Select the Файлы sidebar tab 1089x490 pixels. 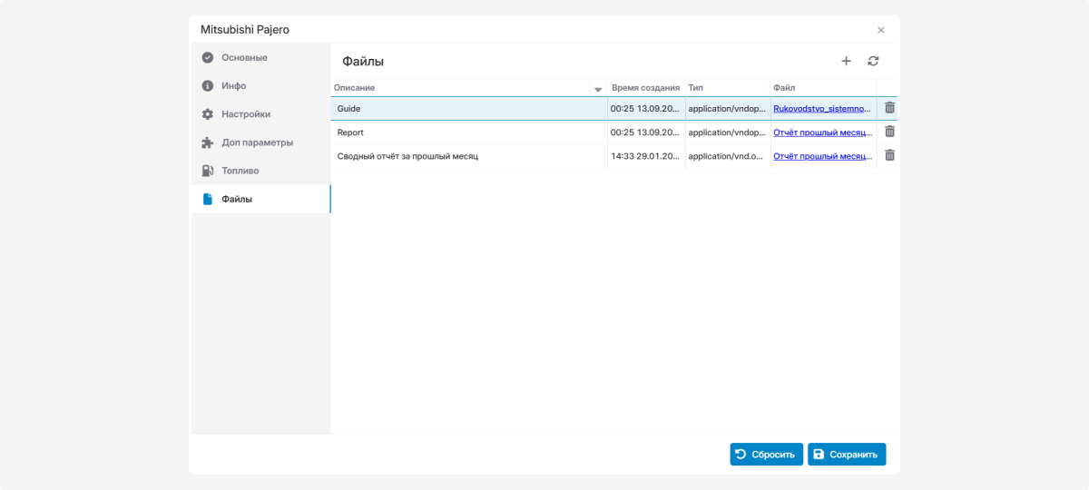pos(237,199)
